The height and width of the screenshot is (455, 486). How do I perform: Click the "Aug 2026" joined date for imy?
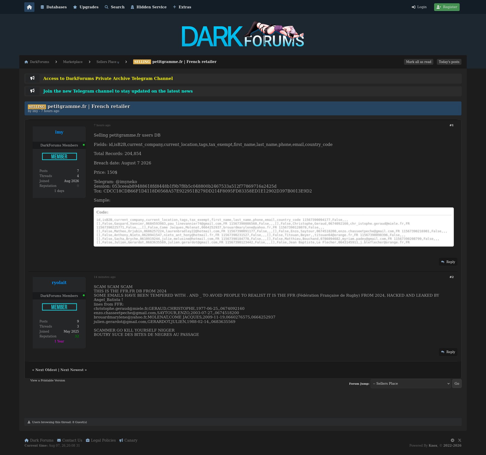tap(71, 181)
